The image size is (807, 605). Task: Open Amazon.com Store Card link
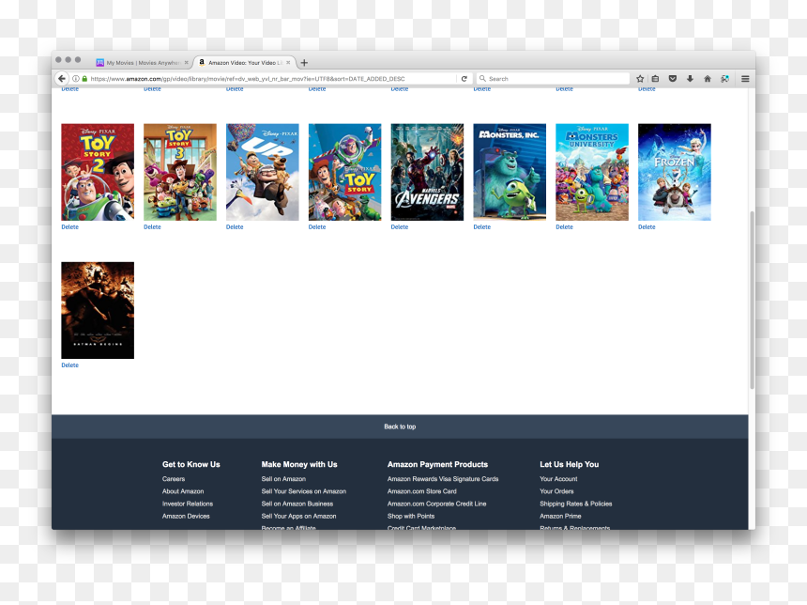coord(422,491)
